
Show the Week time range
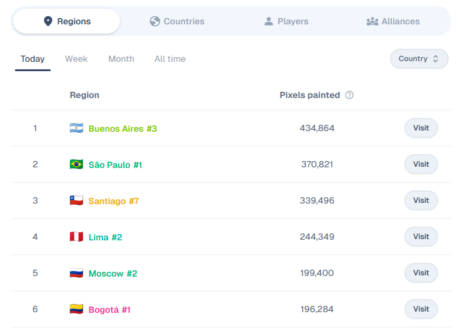coord(76,59)
